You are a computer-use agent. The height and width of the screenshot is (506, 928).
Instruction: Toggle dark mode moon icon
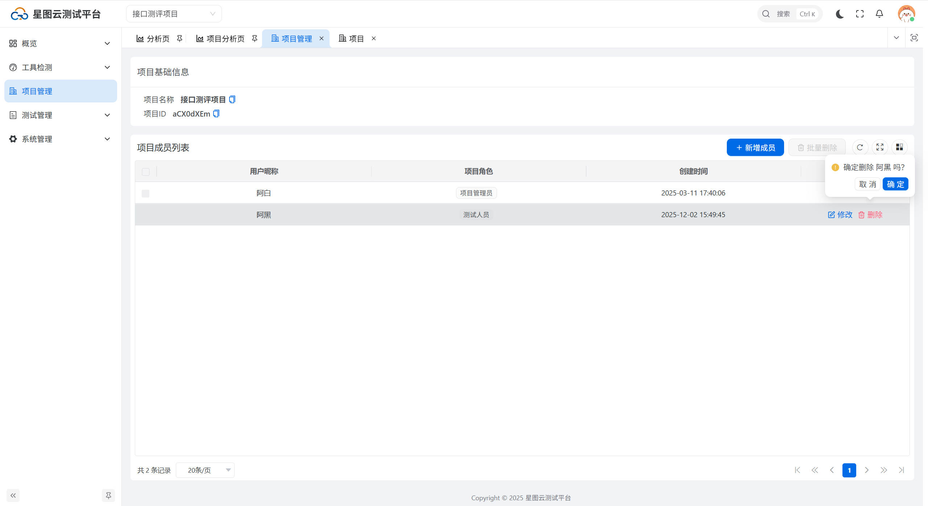840,14
